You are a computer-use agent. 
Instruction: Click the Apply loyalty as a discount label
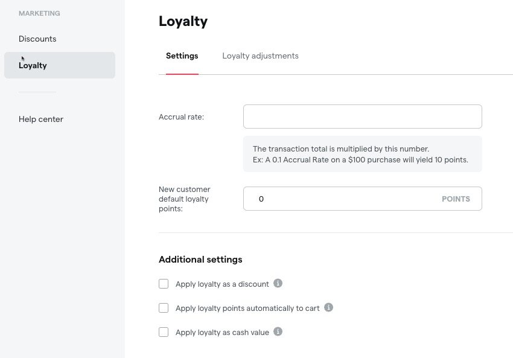point(222,284)
